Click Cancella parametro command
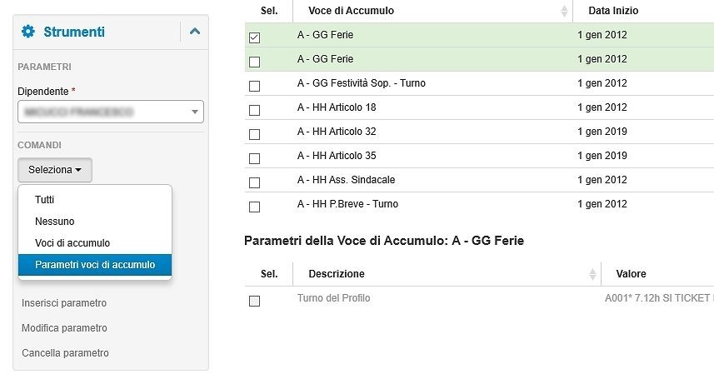The width and height of the screenshot is (714, 379). [x=65, y=353]
